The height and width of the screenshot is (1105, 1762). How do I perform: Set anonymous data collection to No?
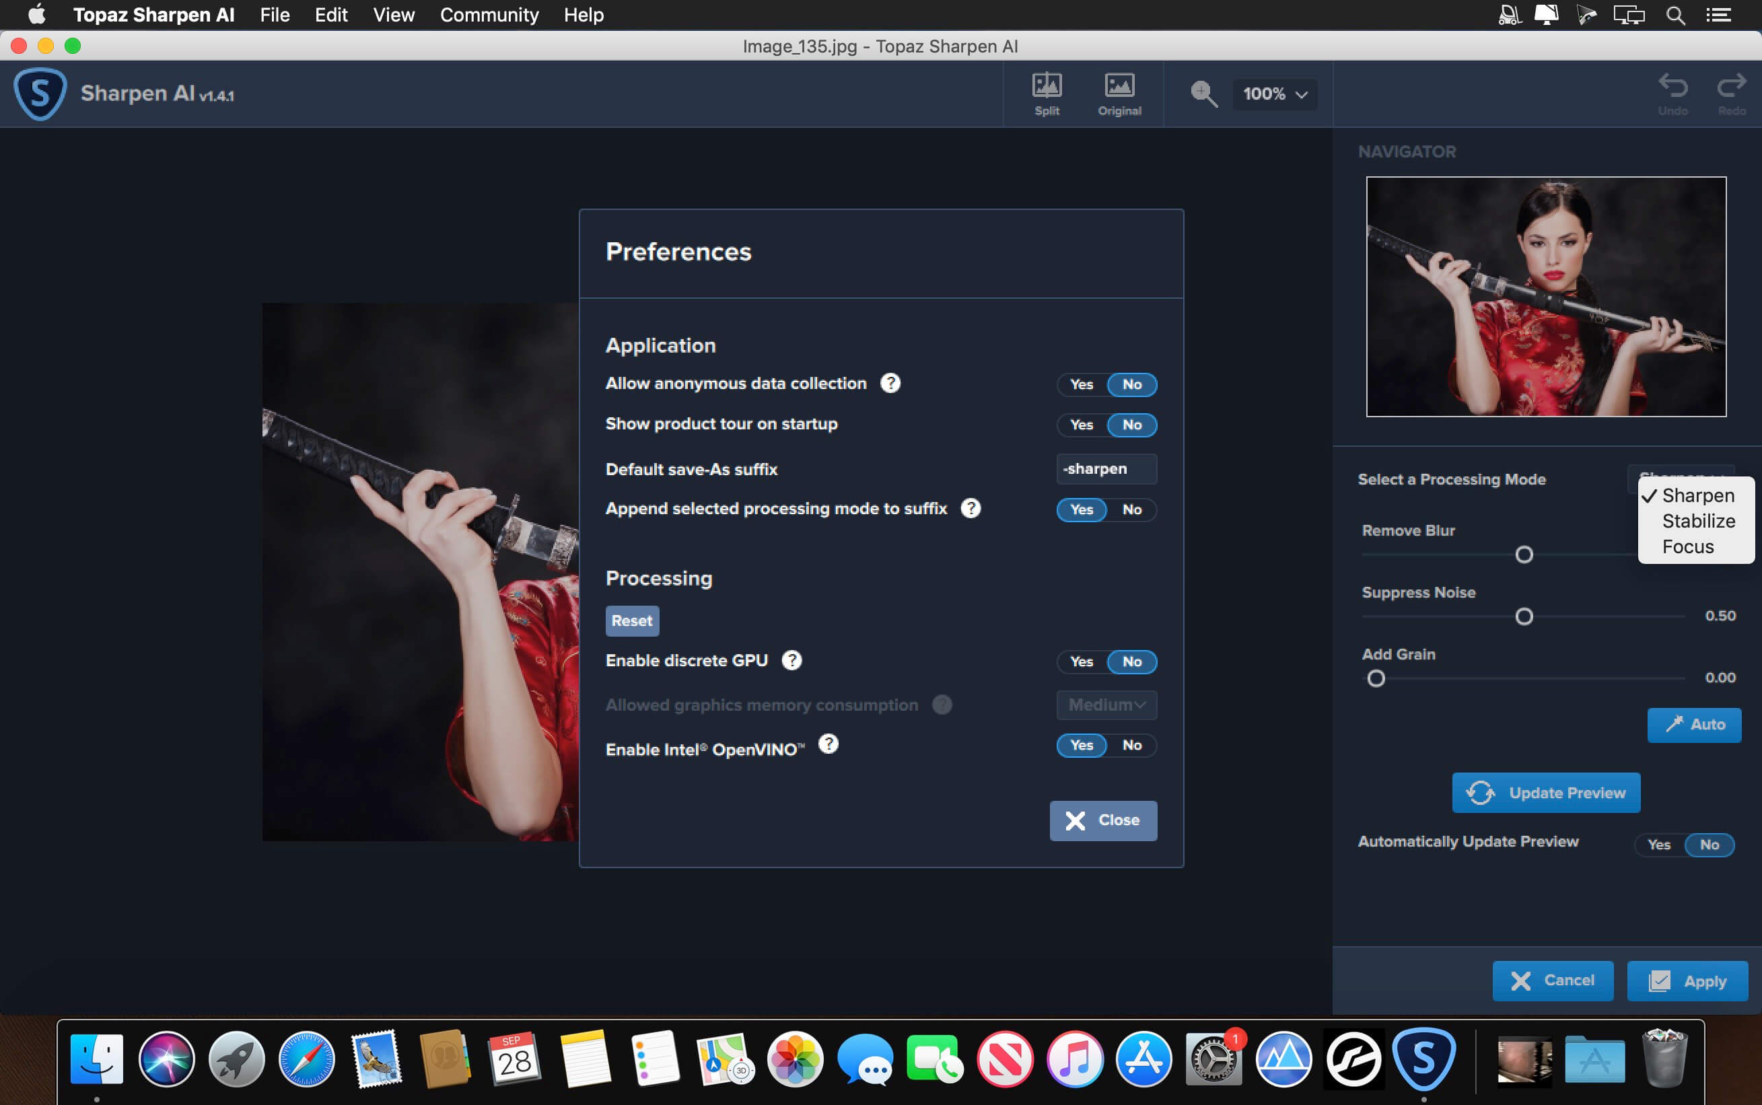[x=1132, y=384]
